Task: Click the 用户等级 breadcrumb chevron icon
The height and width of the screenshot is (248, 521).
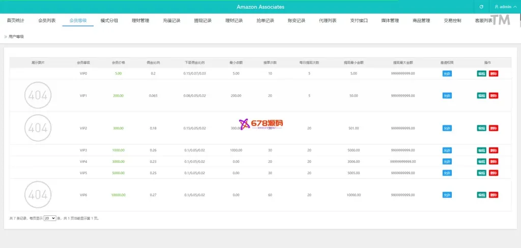Action: (6, 37)
